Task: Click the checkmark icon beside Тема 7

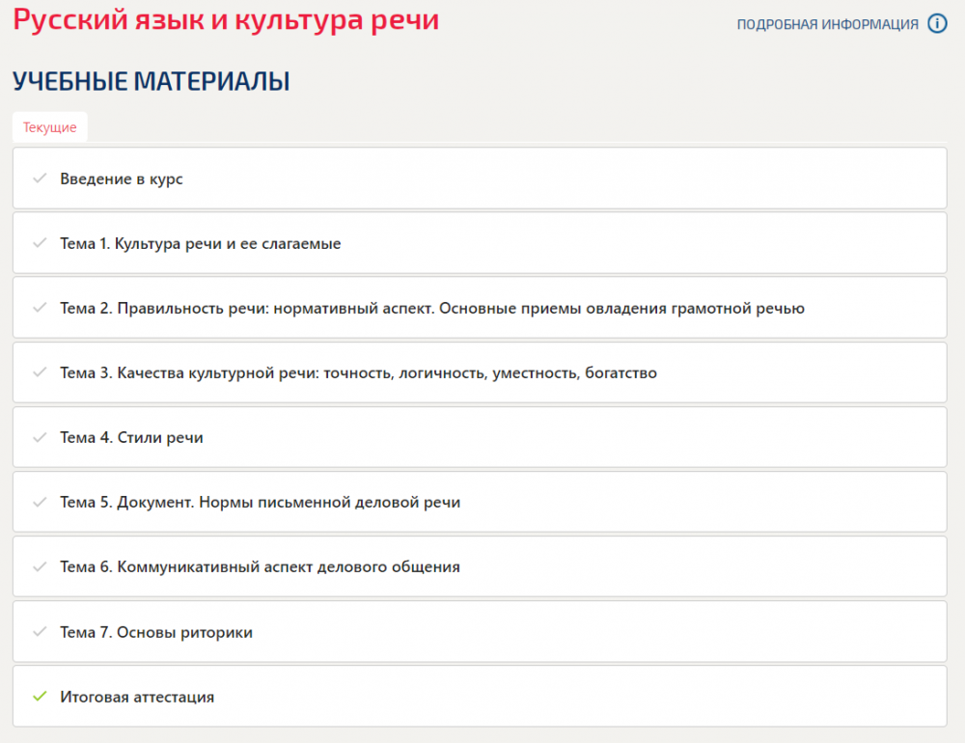Action: 40,632
